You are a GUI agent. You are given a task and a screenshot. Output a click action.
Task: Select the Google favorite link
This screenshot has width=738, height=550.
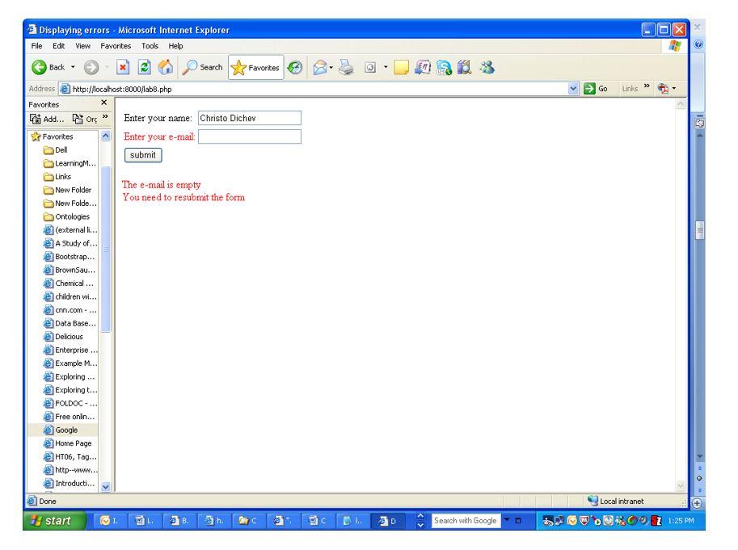61,430
